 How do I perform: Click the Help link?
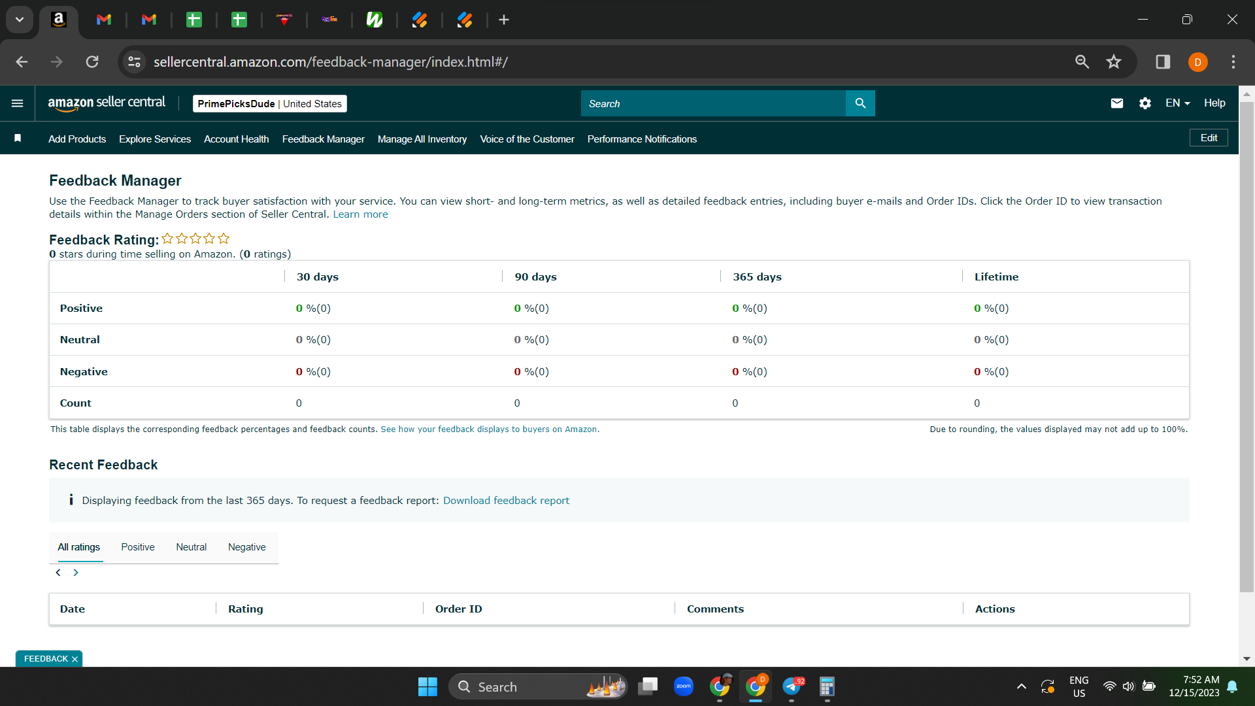pos(1214,103)
